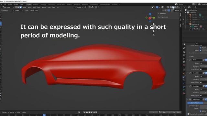Open the Default orientation dropdown

[x=18, y=10]
